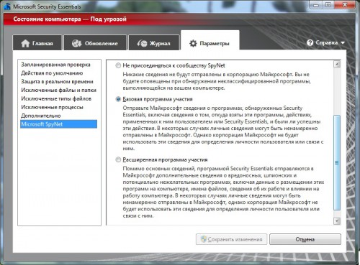Open the Обновление tab
360x265 pixels.
point(95,42)
